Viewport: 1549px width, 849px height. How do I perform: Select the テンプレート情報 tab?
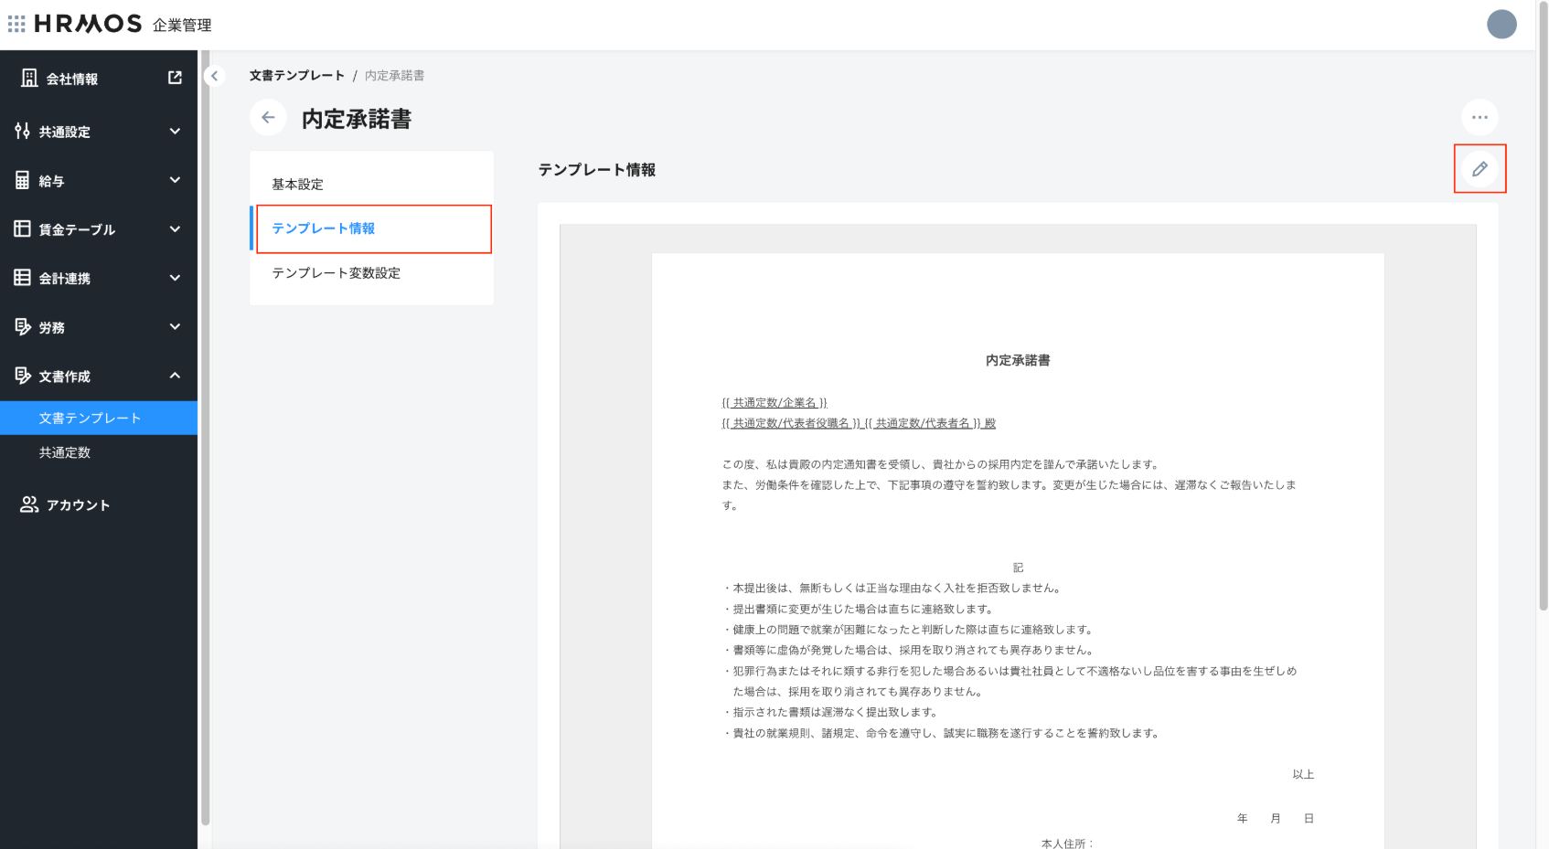tap(324, 228)
